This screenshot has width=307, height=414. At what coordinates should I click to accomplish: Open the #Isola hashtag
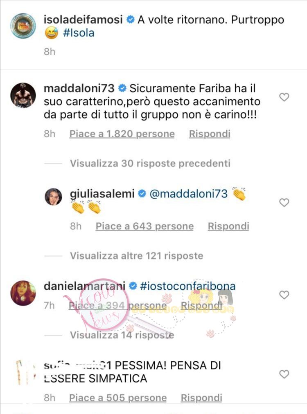click(x=79, y=33)
